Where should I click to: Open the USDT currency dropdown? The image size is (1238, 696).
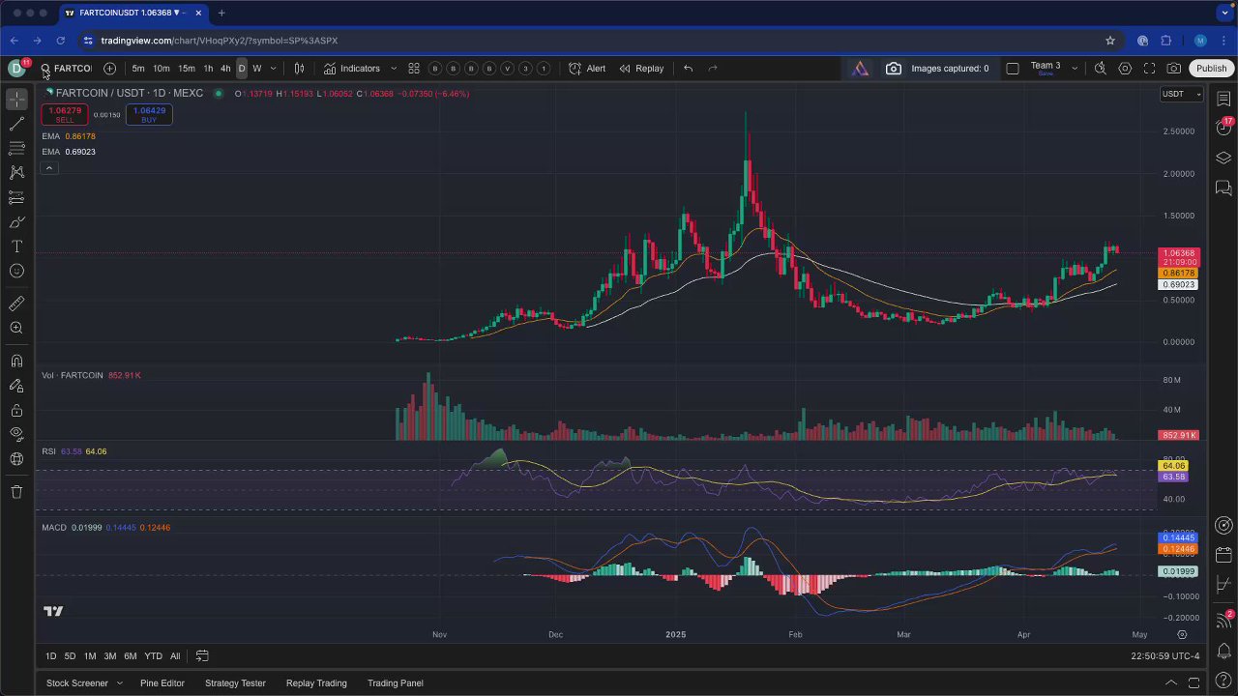click(x=1181, y=94)
